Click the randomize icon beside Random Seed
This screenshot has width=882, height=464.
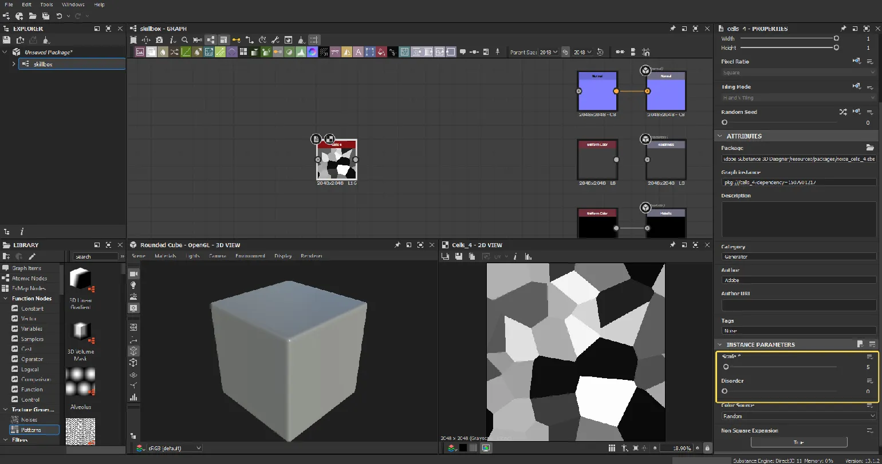click(x=842, y=112)
